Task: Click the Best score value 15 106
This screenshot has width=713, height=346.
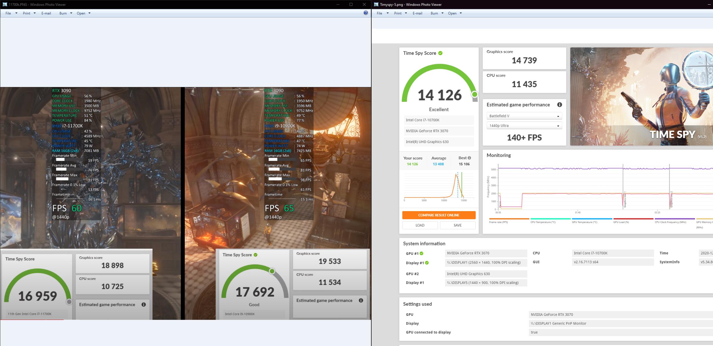Action: pyautogui.click(x=464, y=164)
